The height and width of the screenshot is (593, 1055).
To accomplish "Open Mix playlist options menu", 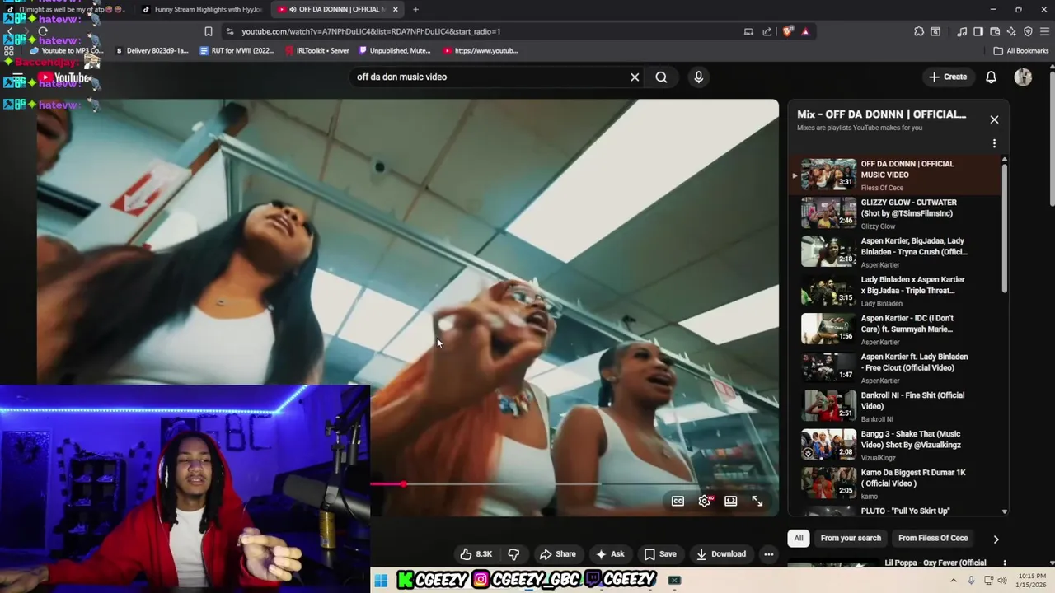I will click(x=994, y=143).
